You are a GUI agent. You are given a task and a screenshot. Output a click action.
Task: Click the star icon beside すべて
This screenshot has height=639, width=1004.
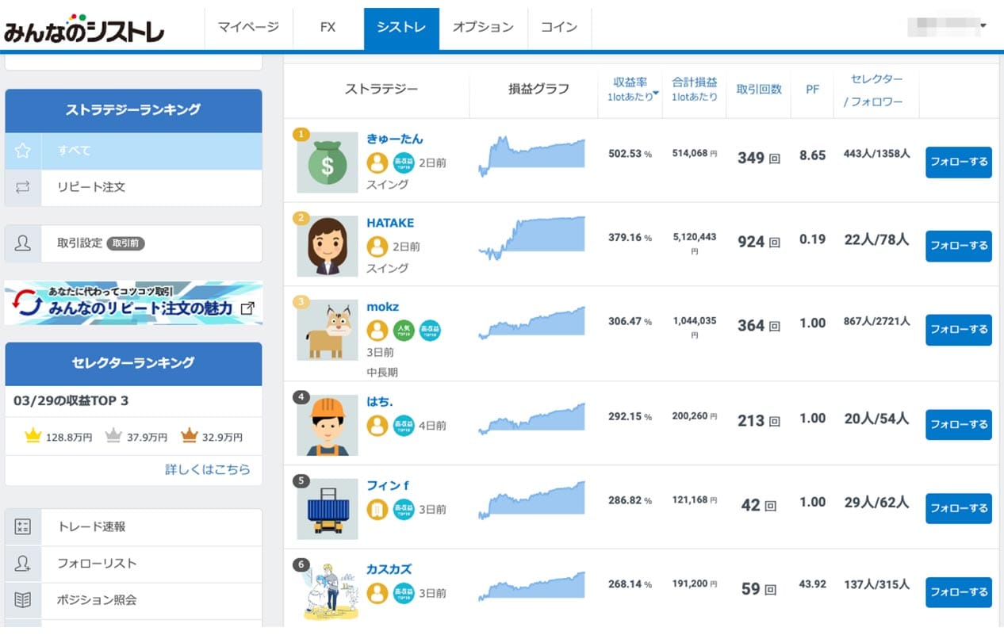pos(22,151)
